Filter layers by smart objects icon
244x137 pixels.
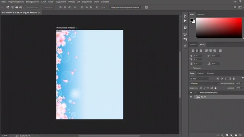(x=234, y=79)
